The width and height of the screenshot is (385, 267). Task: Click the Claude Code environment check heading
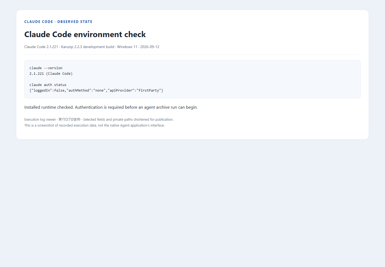[85, 34]
